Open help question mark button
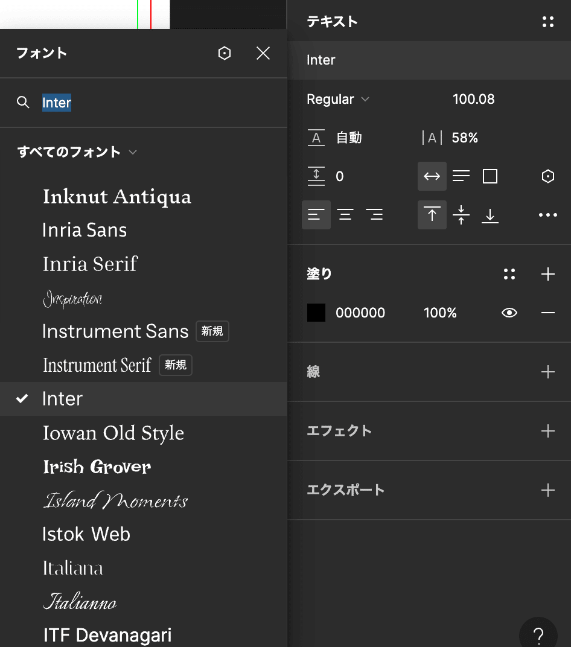 (538, 634)
